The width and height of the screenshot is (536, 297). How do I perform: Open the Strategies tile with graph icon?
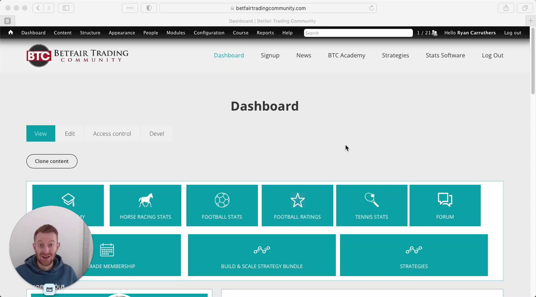tap(414, 255)
